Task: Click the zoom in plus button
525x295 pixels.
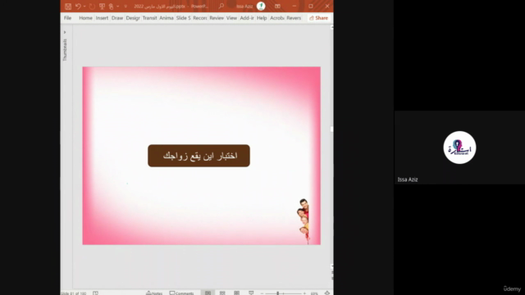Action: coord(304,293)
